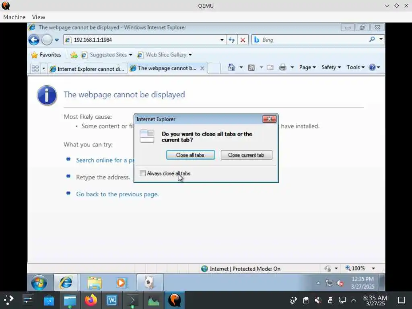Open the Page menu
The height and width of the screenshot is (309, 412).
(x=307, y=68)
